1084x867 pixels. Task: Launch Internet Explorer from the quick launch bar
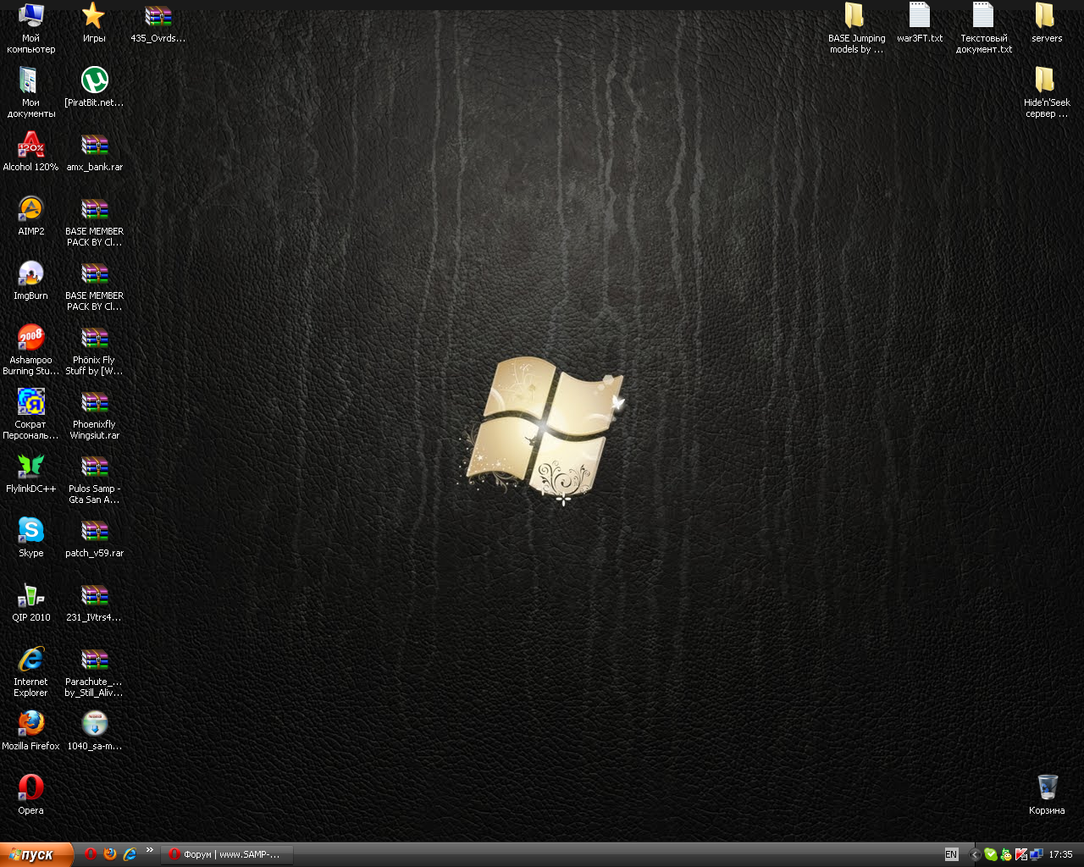click(x=130, y=854)
